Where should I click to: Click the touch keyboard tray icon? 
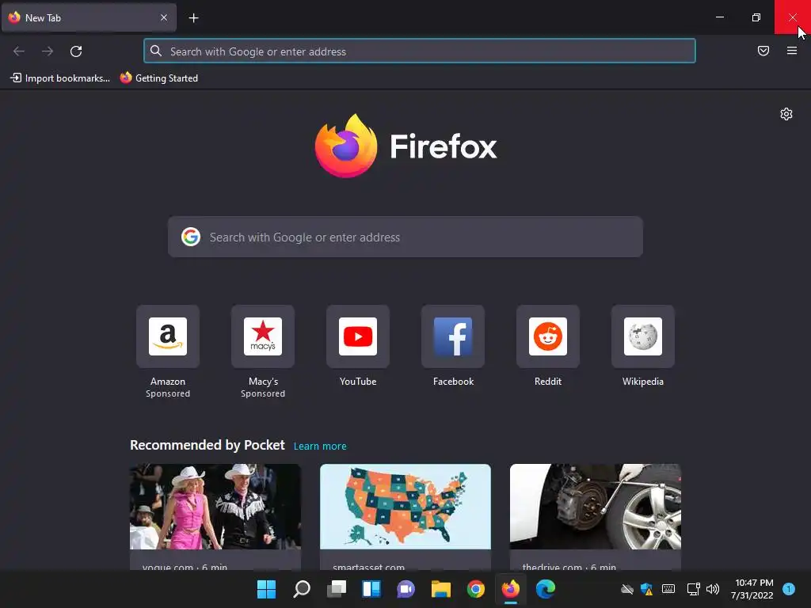(668, 589)
